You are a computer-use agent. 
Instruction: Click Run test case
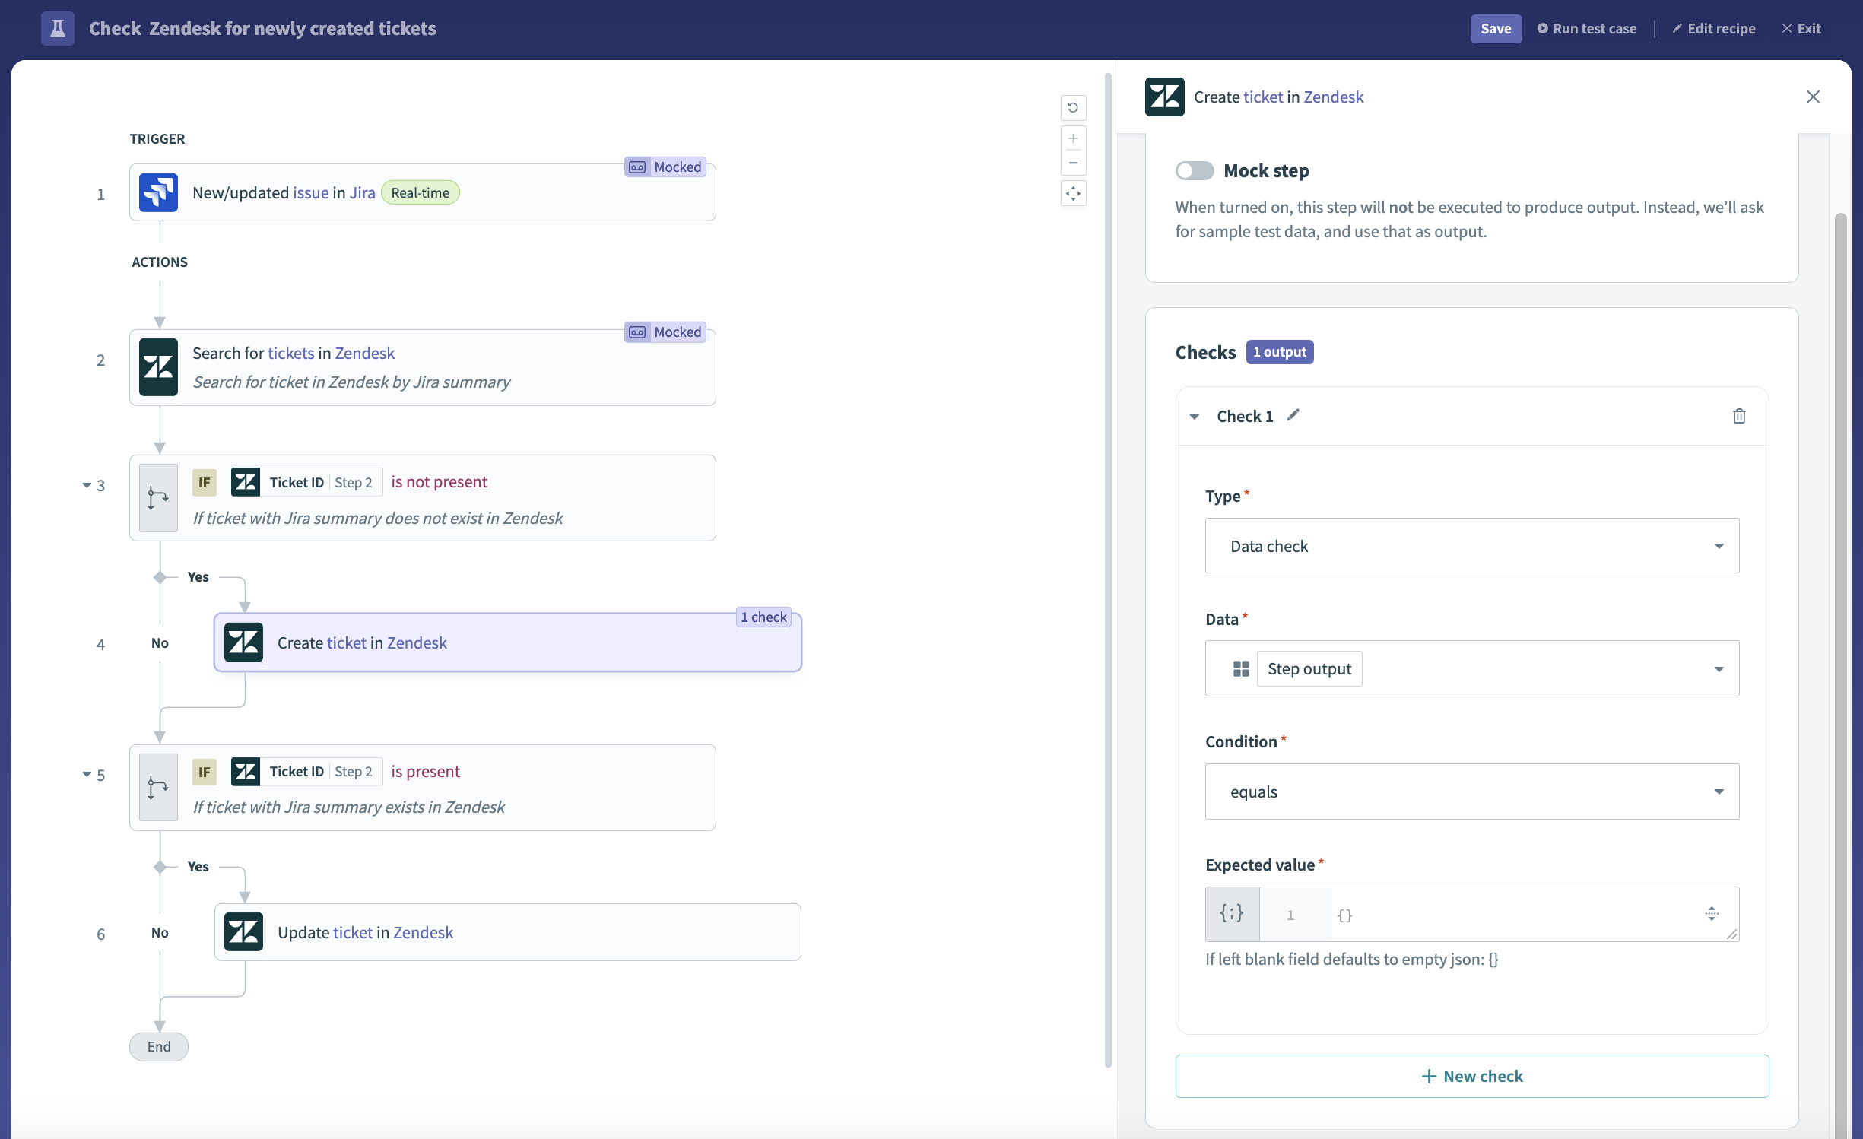(x=1587, y=29)
